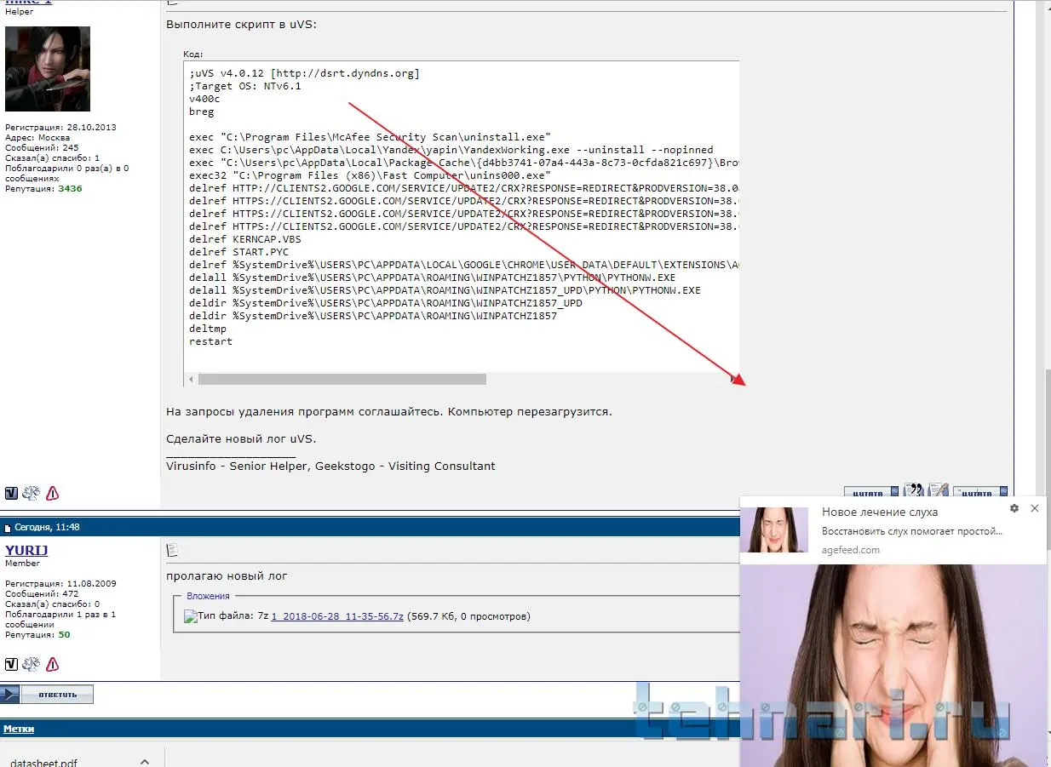Screen dimensions: 1051x767
Task: Click the code box horizontal scrollbar thumb
Action: pyautogui.click(x=342, y=379)
